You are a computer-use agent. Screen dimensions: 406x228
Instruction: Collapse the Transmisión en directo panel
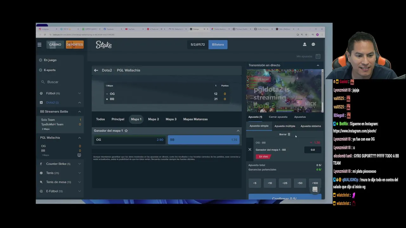click(318, 65)
